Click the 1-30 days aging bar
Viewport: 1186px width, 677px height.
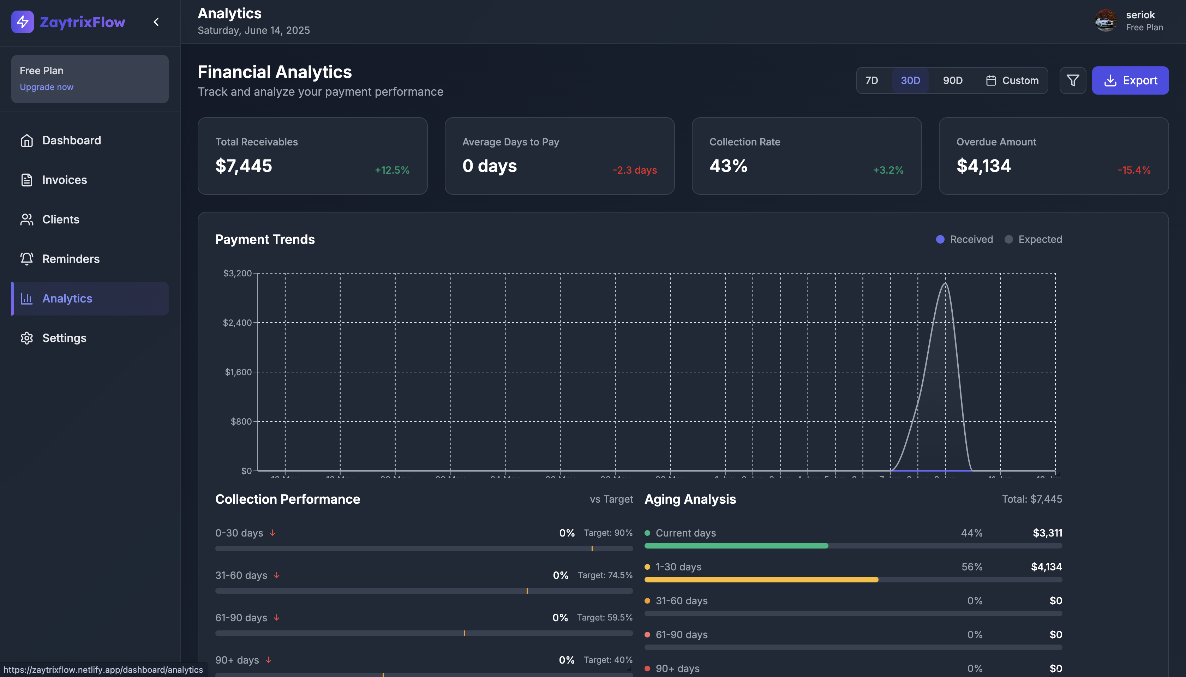click(x=761, y=580)
